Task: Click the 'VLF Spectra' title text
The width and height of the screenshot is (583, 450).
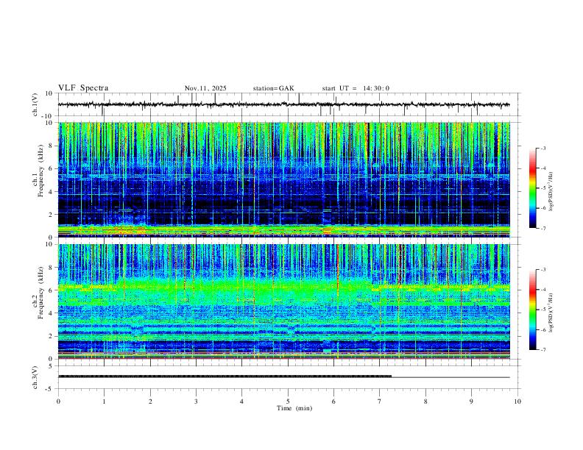Action: tap(83, 88)
